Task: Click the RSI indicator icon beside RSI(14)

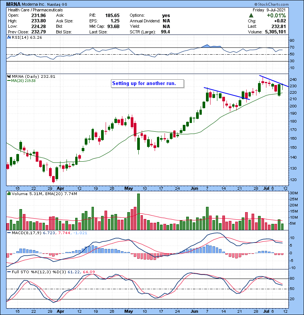Action: (x=9, y=37)
